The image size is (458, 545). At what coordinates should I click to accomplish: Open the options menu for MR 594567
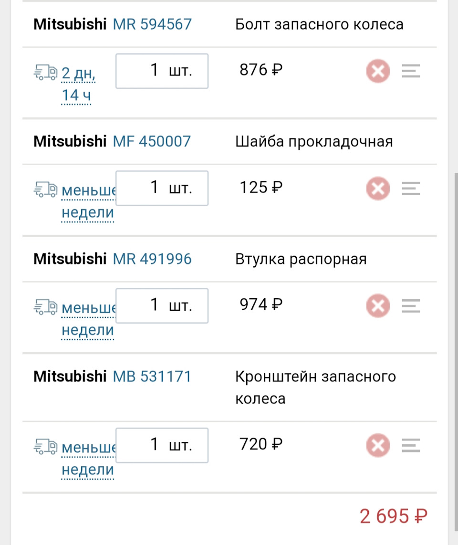coord(410,71)
